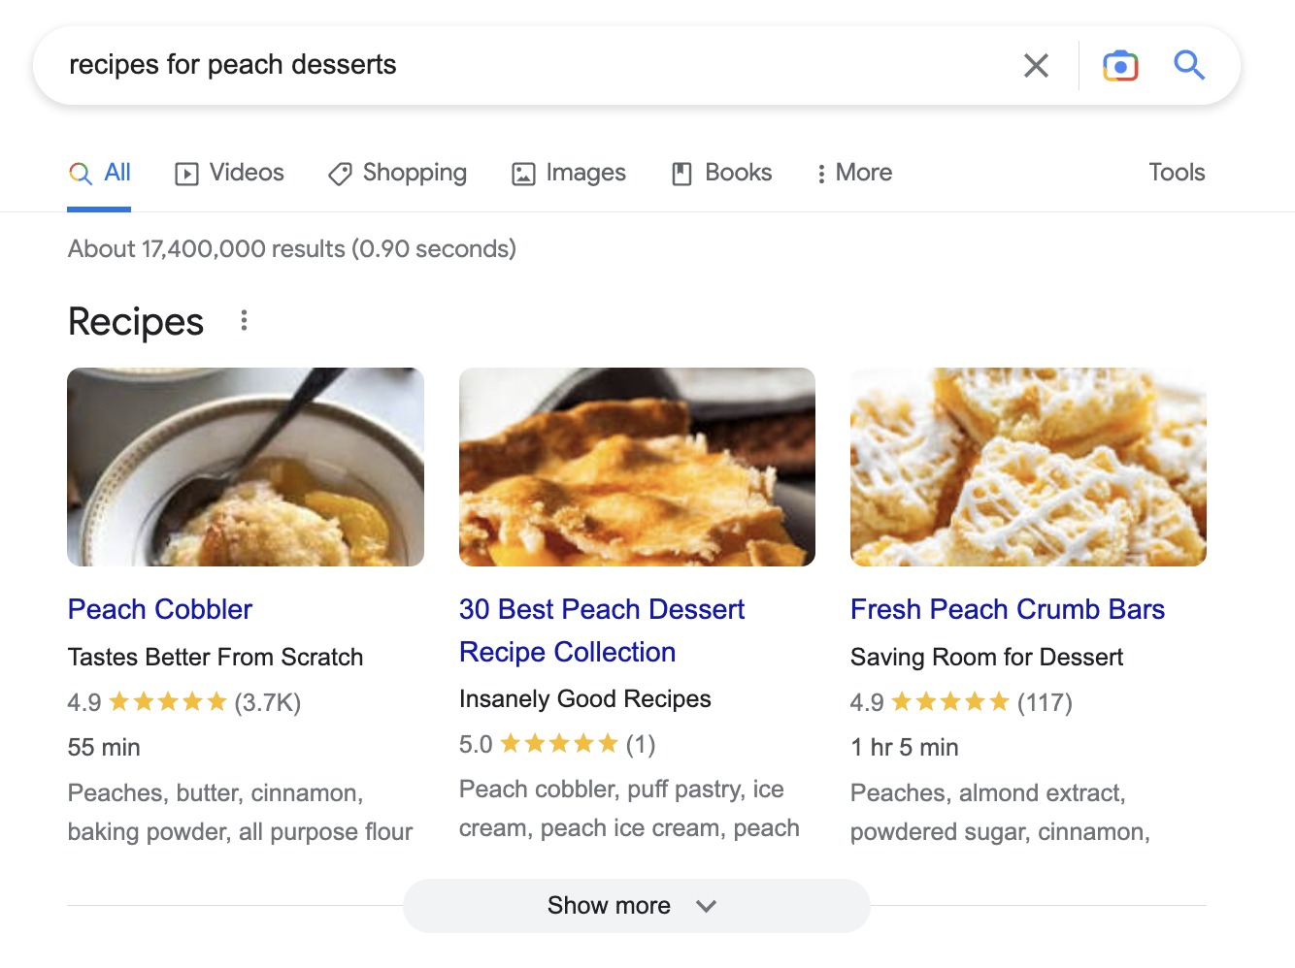The image size is (1295, 968).
Task: Expand the More search categories menu
Action: click(852, 173)
